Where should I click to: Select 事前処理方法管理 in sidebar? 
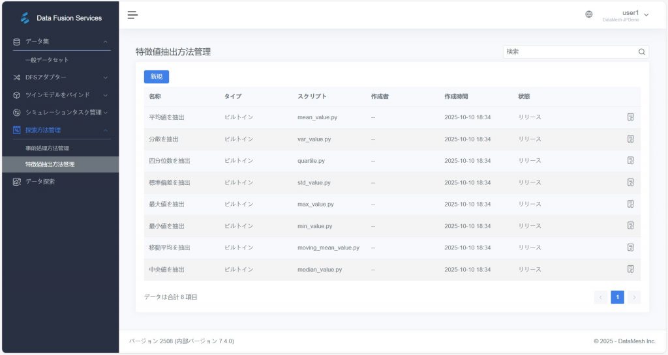point(47,148)
